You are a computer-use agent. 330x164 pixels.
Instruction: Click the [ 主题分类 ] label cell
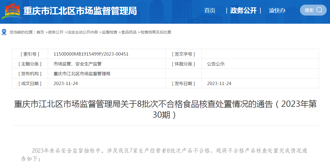pyautogui.click(x=30, y=64)
